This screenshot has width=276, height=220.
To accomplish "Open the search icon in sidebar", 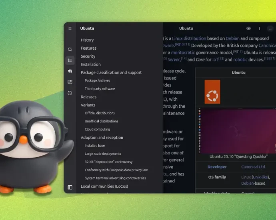I will tap(70, 50).
